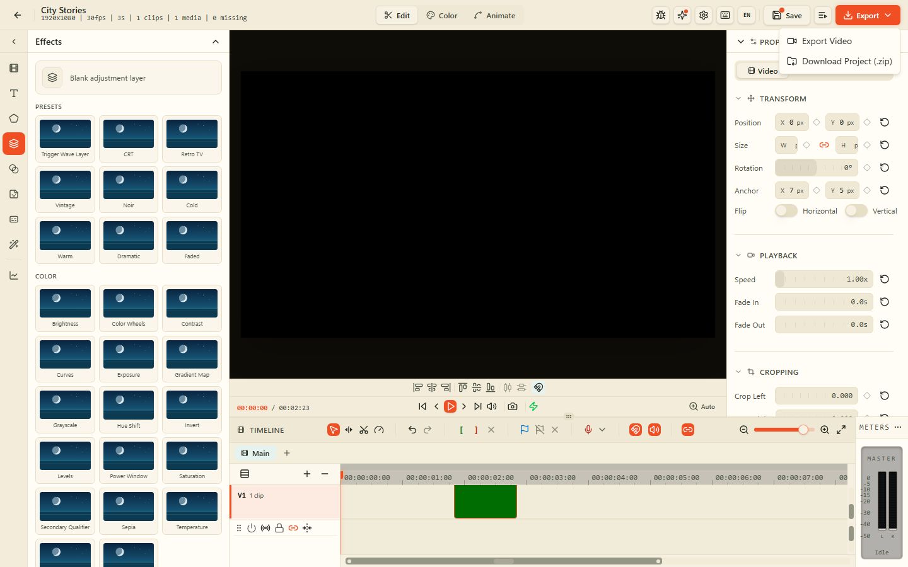Set the in-point bracket marker
This screenshot has height=567, width=908.
coord(461,430)
